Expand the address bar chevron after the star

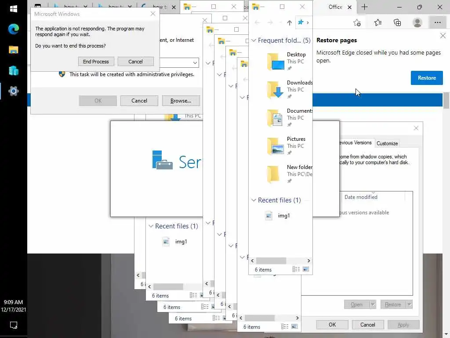point(308,22)
